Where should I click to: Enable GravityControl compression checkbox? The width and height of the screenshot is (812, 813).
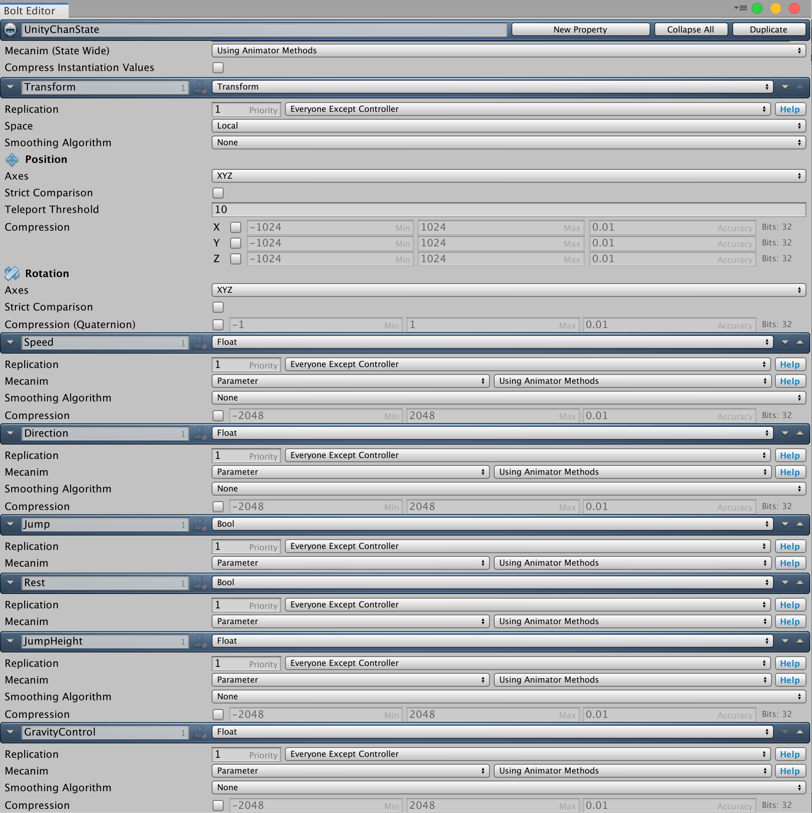218,806
